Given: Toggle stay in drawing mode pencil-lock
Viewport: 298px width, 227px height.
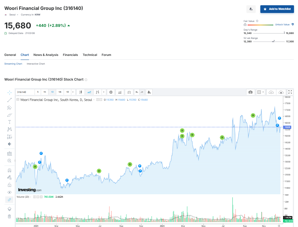Looking at the screenshot, I should click(10, 177).
